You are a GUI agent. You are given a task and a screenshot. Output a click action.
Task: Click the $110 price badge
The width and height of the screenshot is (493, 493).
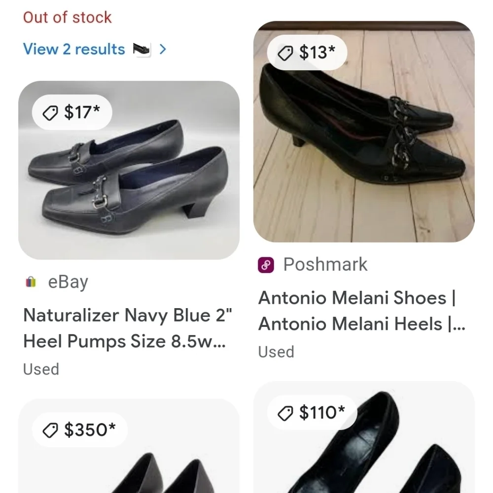(311, 413)
